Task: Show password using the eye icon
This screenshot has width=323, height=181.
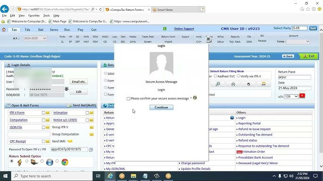Action: [67, 89]
